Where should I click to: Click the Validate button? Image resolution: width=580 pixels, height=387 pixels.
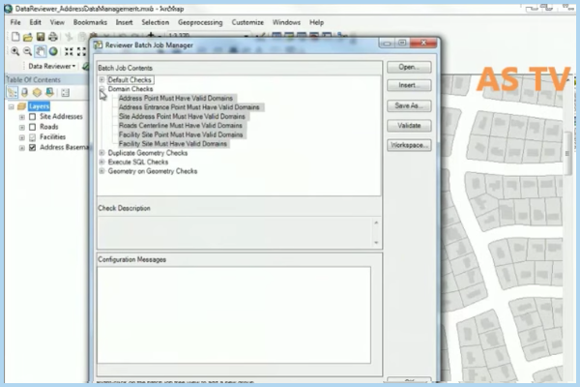pyautogui.click(x=408, y=125)
